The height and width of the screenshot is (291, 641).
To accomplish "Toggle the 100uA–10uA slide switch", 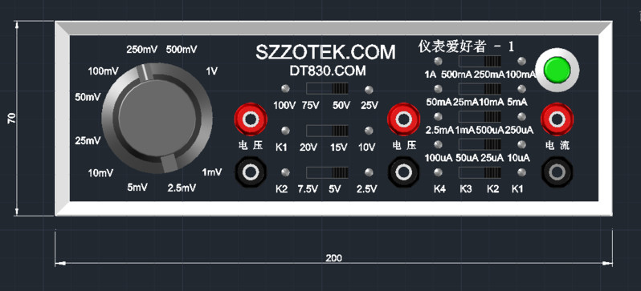I will 480,144.
